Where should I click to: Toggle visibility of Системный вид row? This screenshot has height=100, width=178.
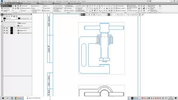click(x=4, y=28)
